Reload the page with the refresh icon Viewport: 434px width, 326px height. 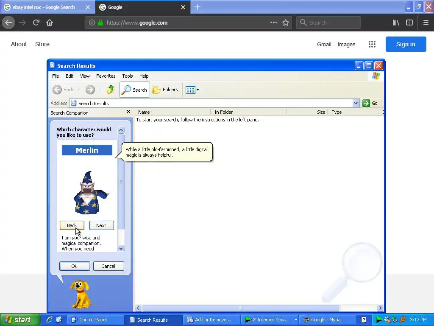pos(36,22)
